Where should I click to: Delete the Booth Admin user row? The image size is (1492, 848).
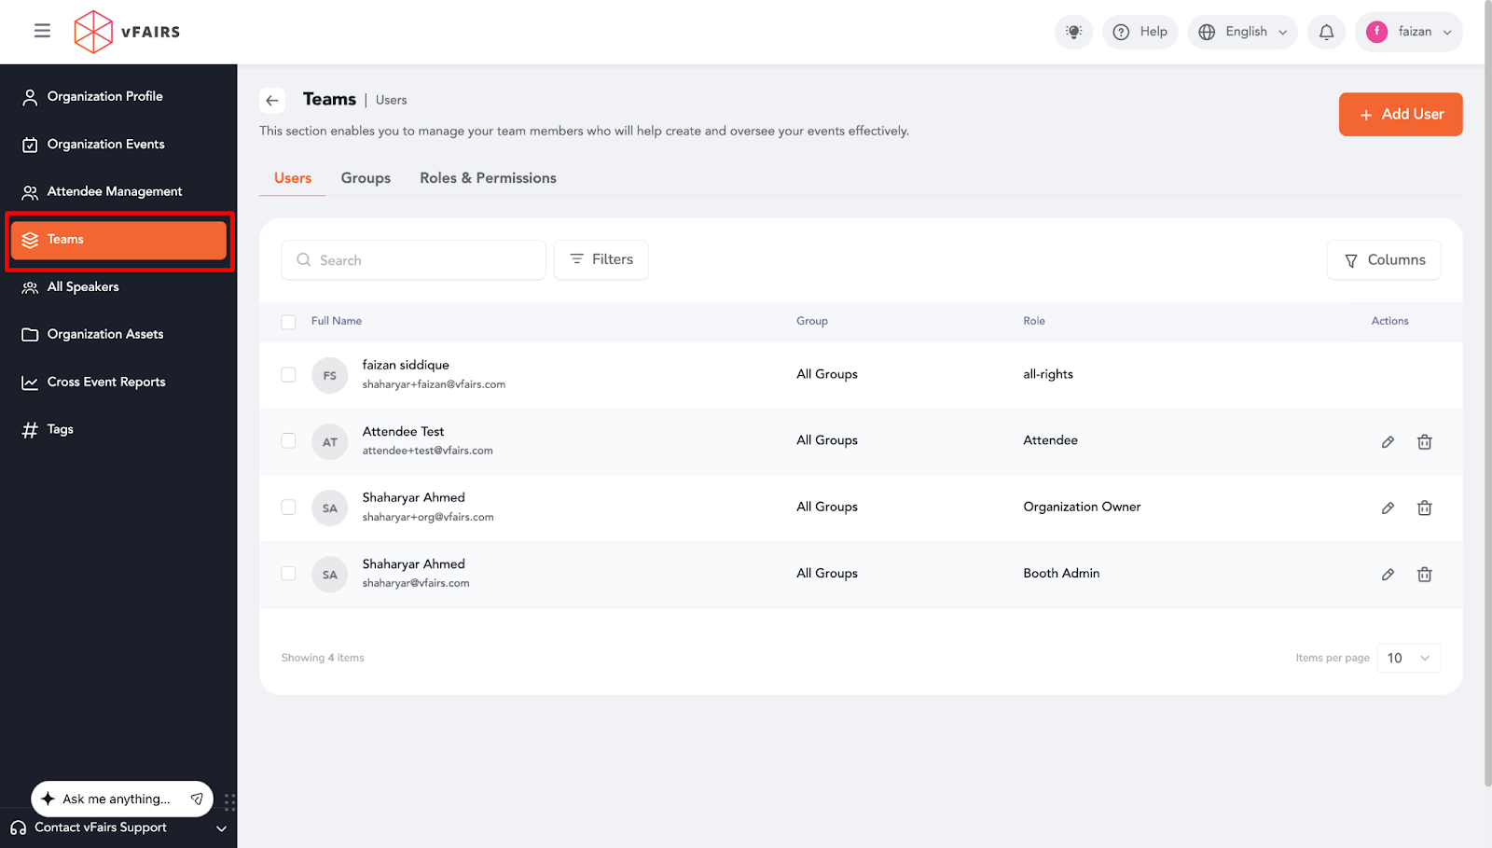tap(1424, 575)
